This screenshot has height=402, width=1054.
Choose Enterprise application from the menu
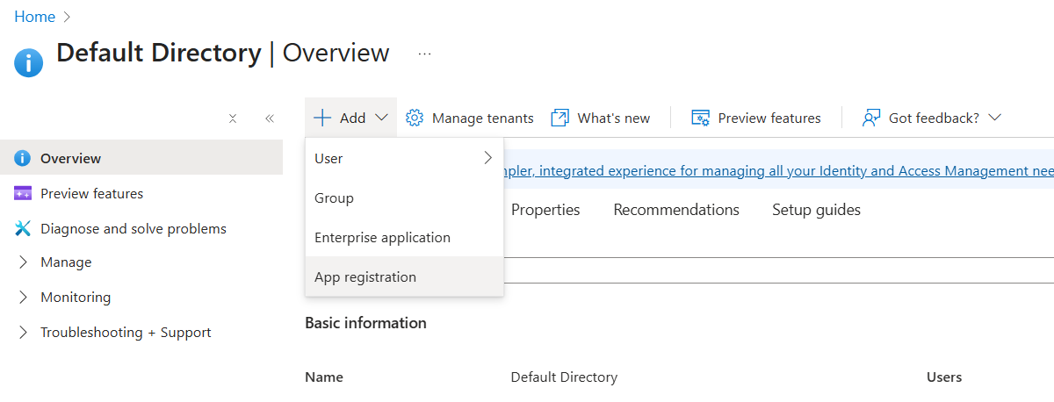coord(382,237)
